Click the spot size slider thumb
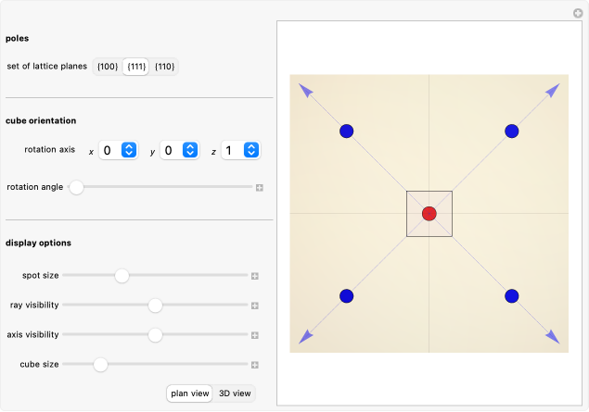Image resolution: width=589 pixels, height=412 pixels. point(122,276)
